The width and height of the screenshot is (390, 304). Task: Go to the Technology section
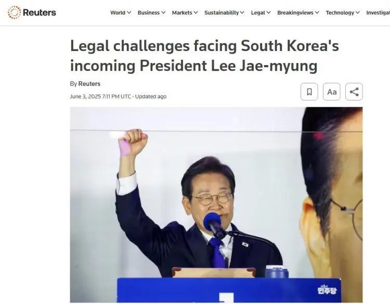point(340,12)
